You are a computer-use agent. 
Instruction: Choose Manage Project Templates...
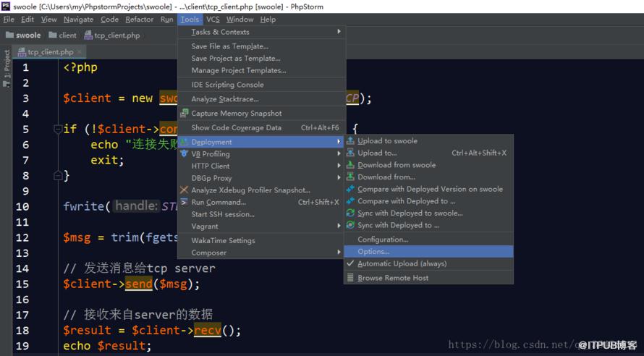(x=261, y=70)
